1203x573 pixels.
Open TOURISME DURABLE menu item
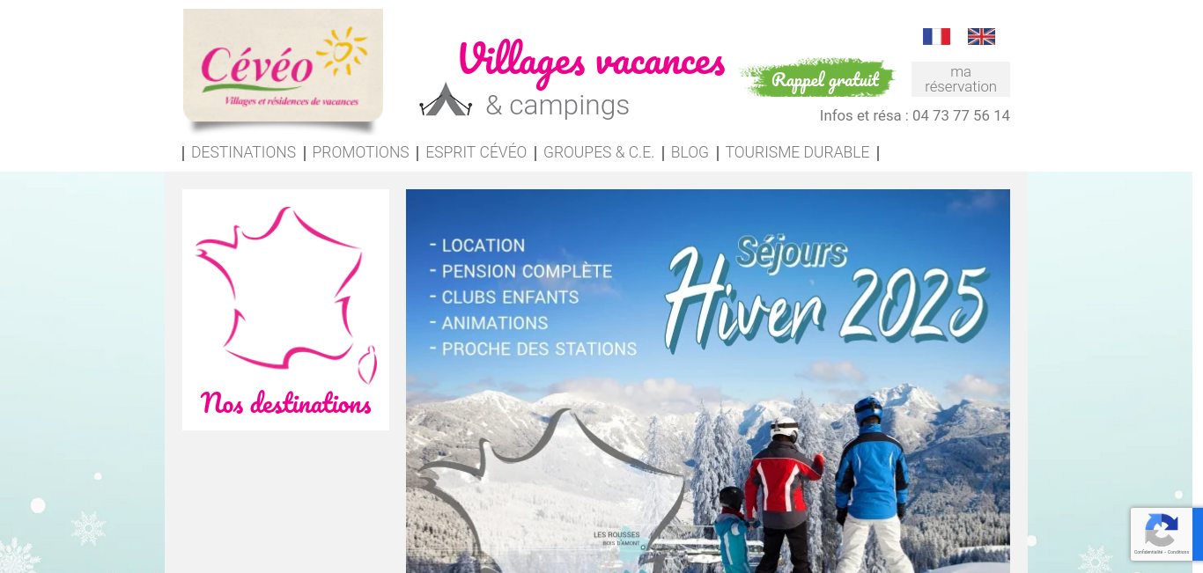click(797, 152)
